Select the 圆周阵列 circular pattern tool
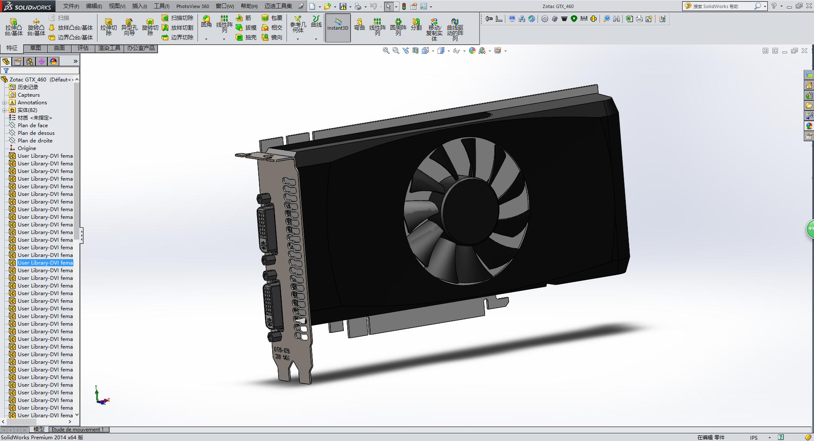The width and height of the screenshot is (814, 441). 398,27
